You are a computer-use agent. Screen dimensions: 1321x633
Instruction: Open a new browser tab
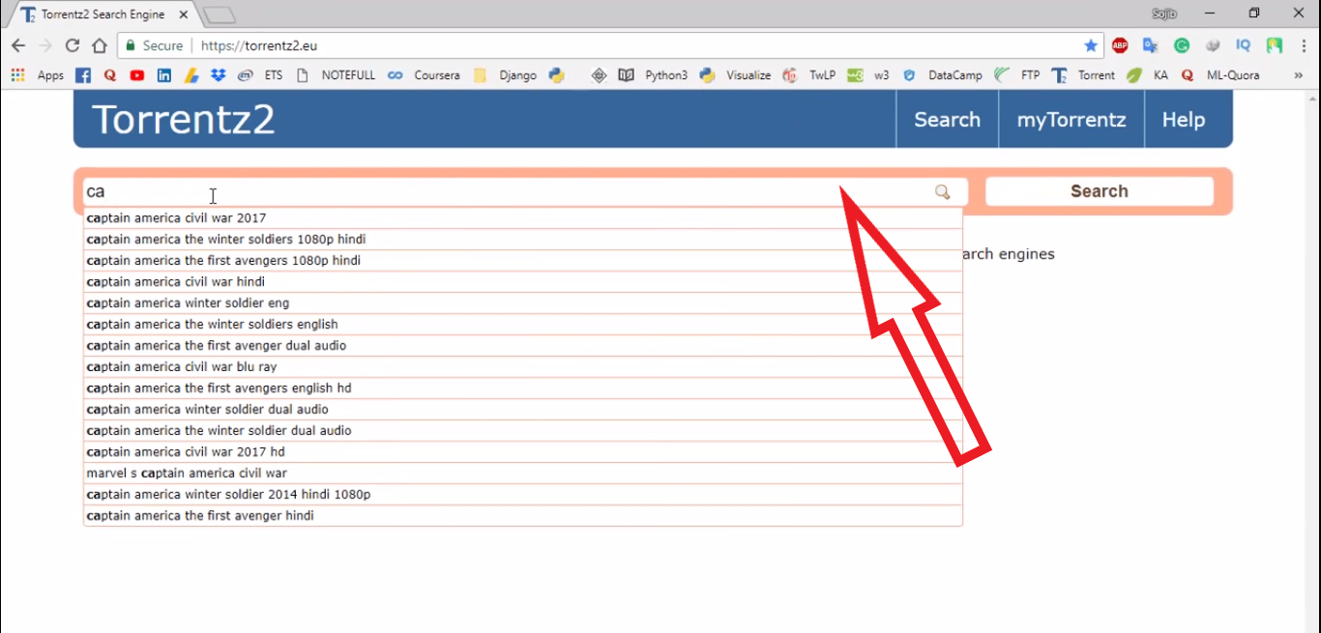220,15
